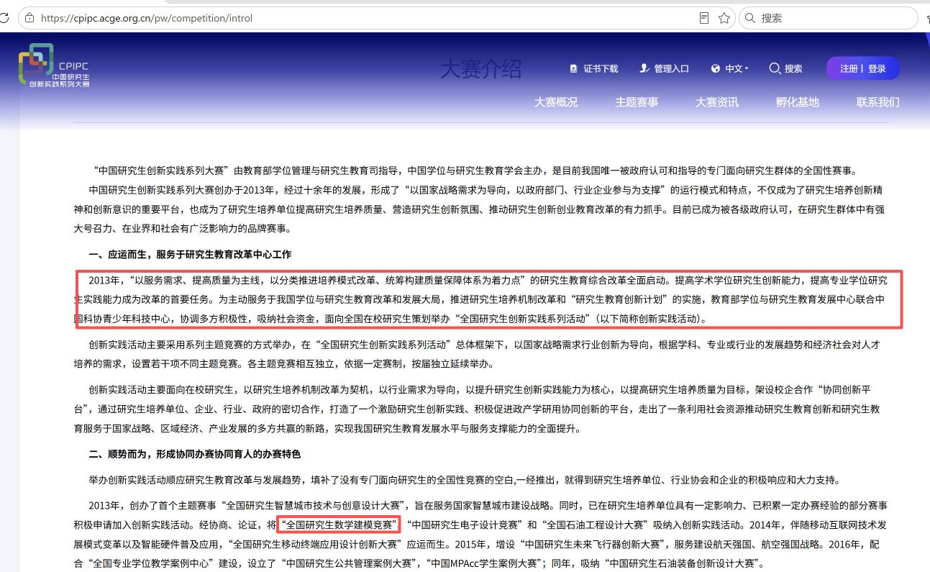The width and height of the screenshot is (930, 572).
Task: Bookmark this page with the star icon
Action: coord(724,18)
